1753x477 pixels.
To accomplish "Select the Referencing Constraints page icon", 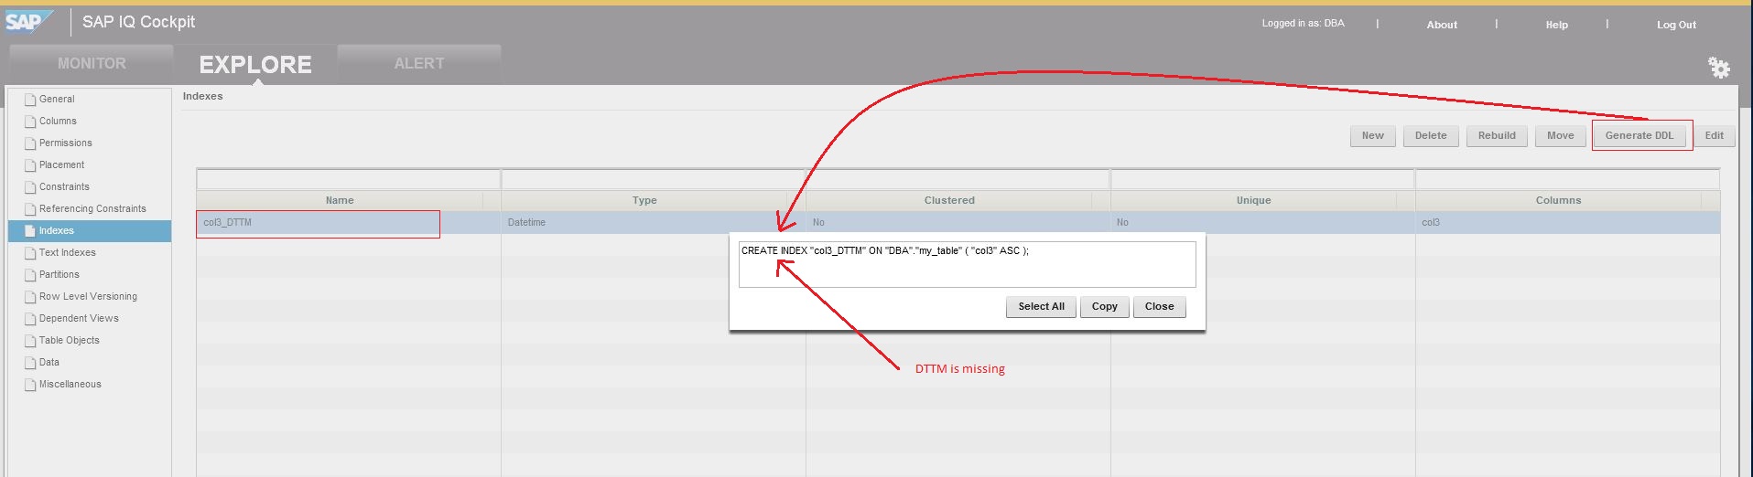I will 30,209.
